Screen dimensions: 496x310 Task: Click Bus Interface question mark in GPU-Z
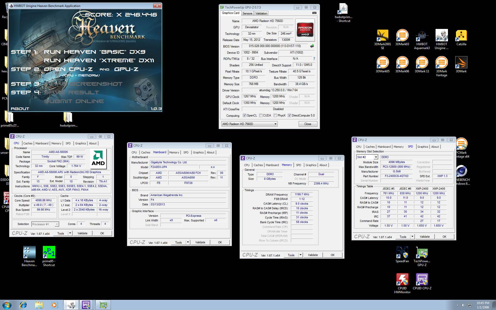(314, 59)
